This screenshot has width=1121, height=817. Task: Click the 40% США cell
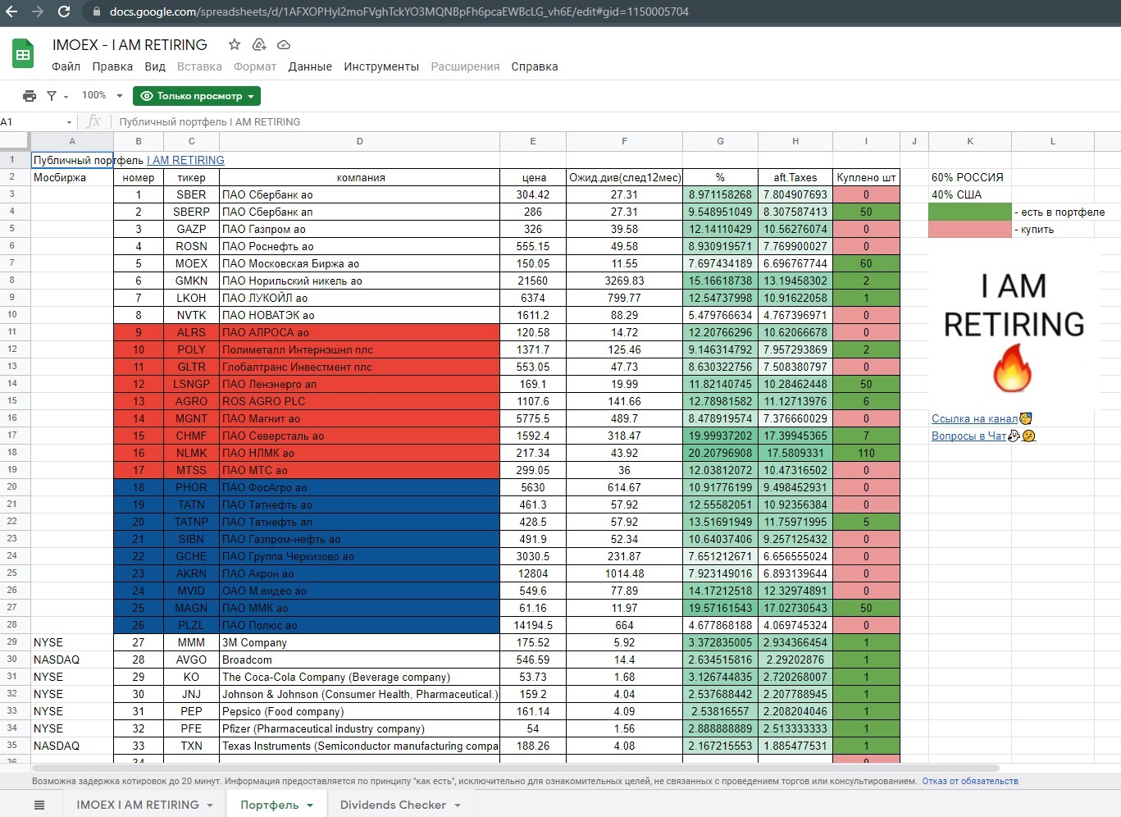coord(970,194)
